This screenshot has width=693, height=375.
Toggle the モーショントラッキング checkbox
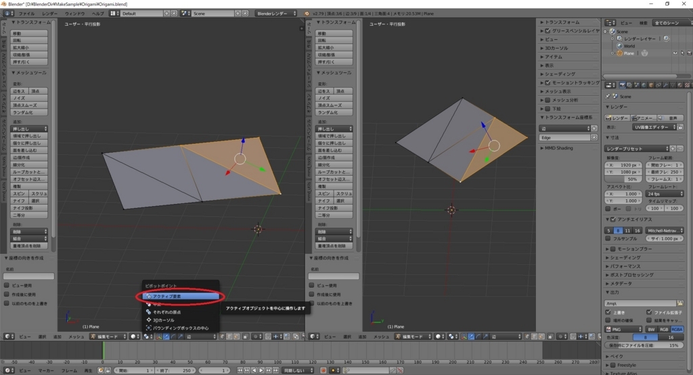pyautogui.click(x=548, y=82)
